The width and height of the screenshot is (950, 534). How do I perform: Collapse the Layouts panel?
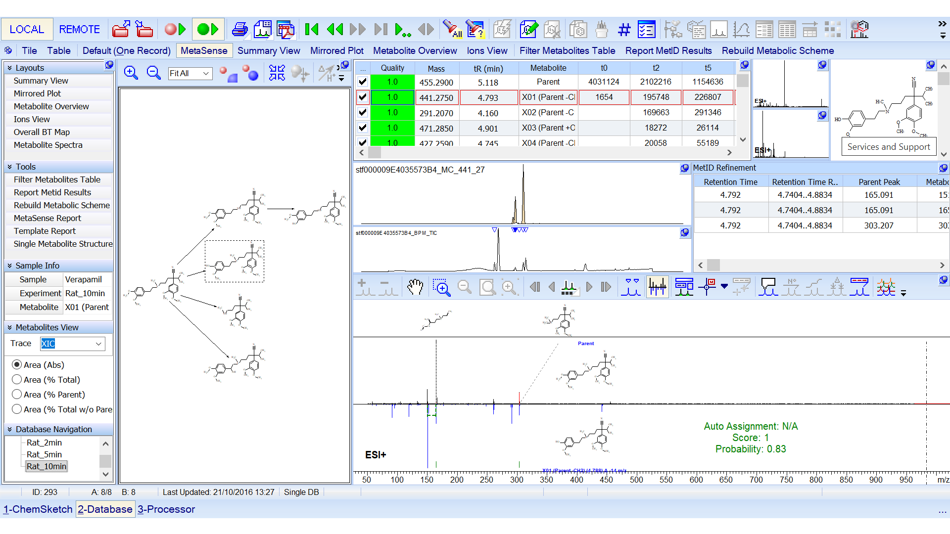9,68
